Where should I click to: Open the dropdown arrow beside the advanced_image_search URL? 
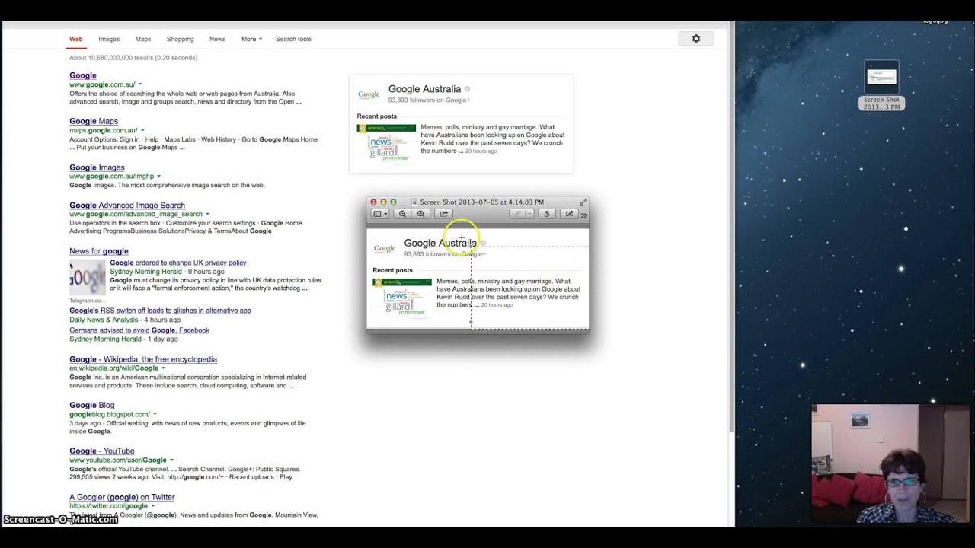point(207,215)
